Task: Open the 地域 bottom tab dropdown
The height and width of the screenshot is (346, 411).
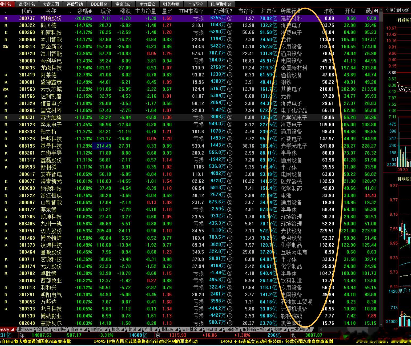Action: click(x=139, y=329)
